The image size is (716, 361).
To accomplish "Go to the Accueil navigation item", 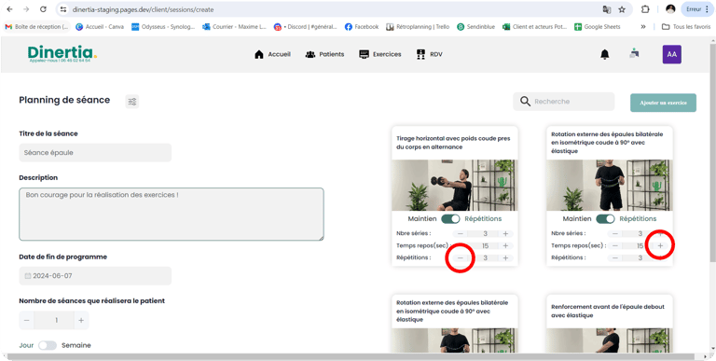I will pos(272,54).
